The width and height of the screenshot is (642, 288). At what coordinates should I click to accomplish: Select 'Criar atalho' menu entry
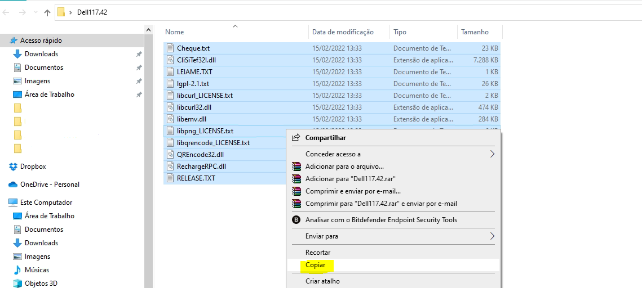pos(322,281)
